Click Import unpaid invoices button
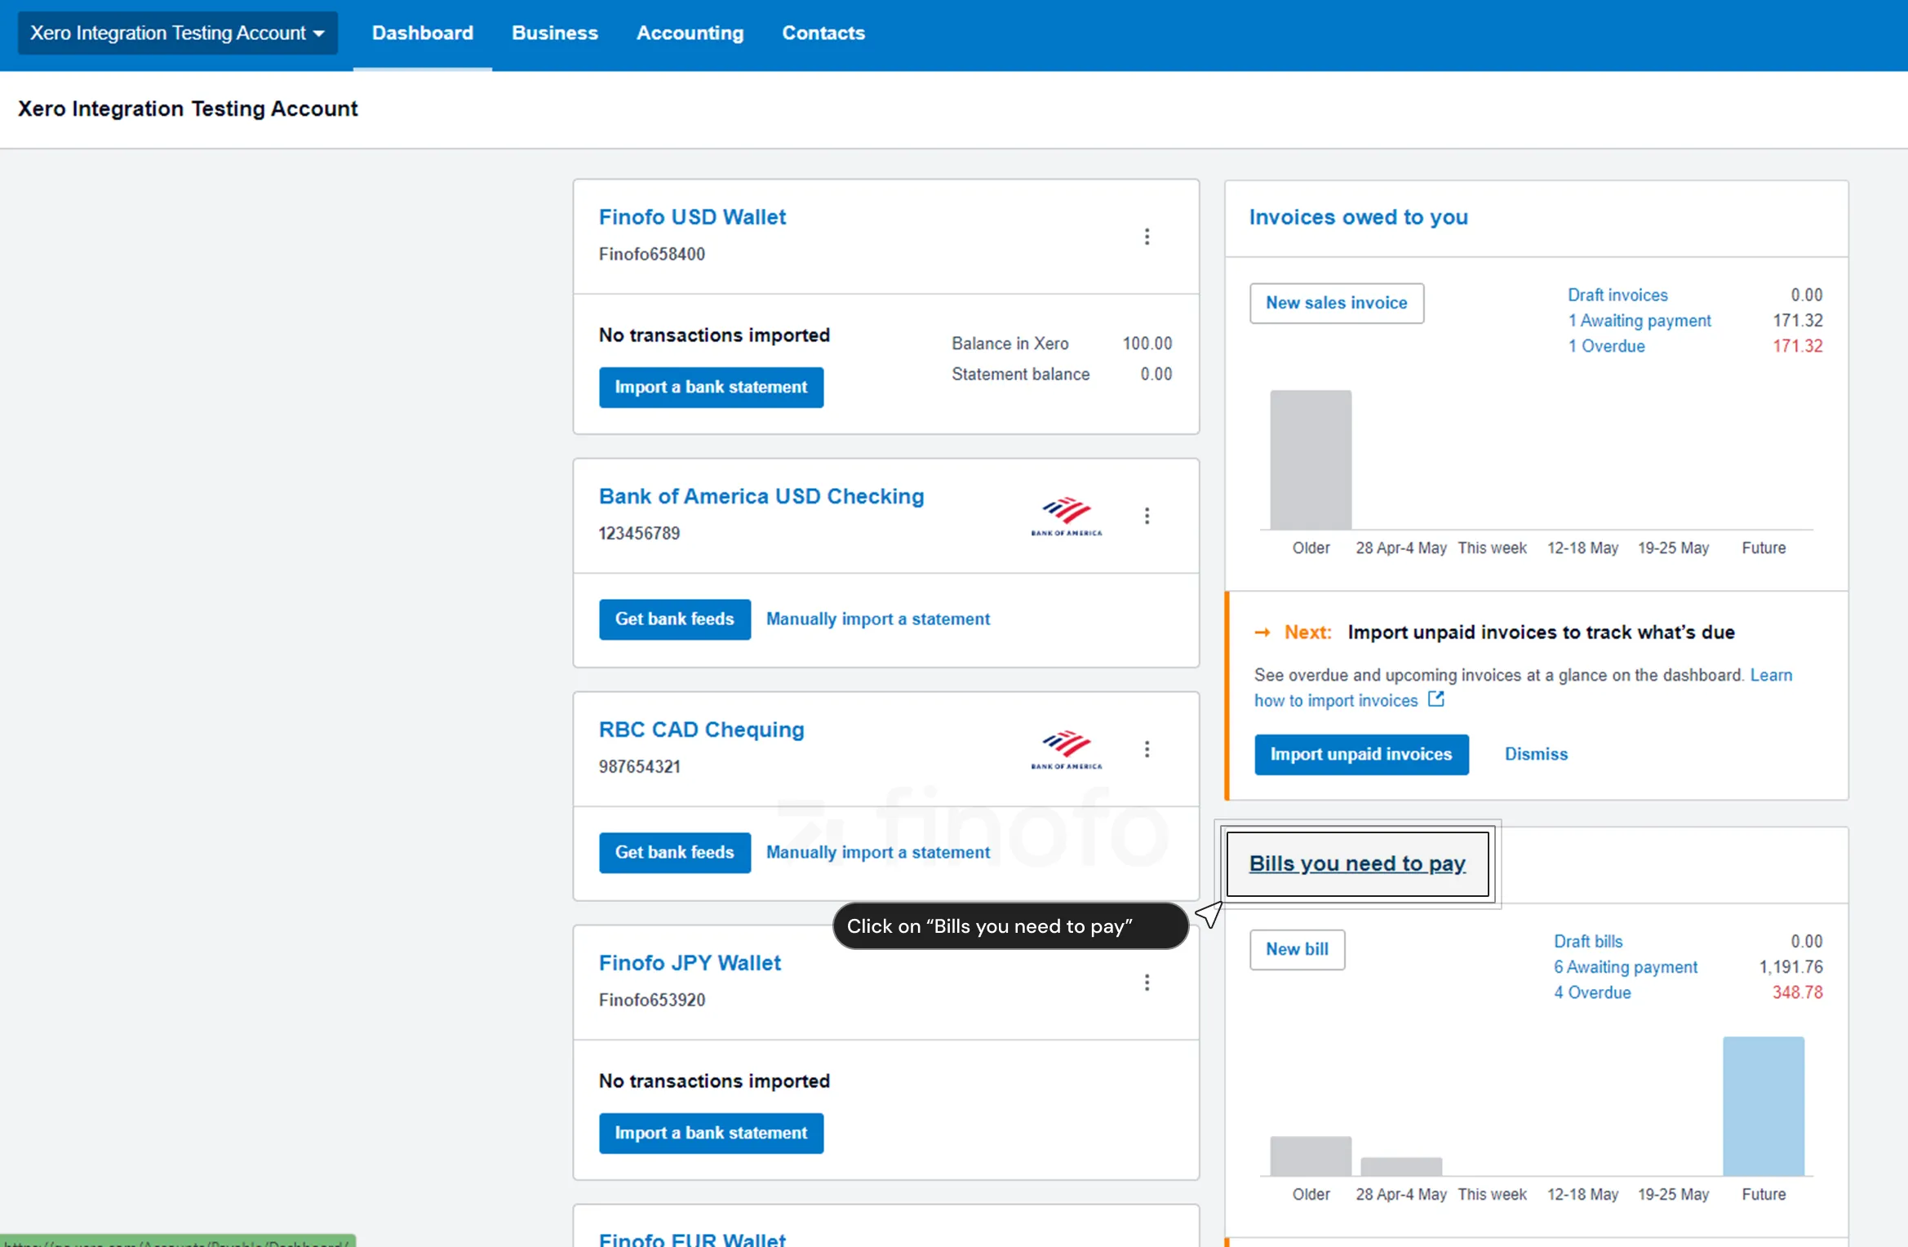Screen dimensions: 1908x1247 tap(1360, 754)
